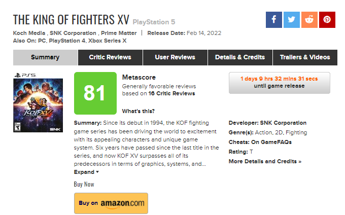Screen dimensions: 345x215
Task: Open More Details and Credits link
Action: tap(265, 162)
